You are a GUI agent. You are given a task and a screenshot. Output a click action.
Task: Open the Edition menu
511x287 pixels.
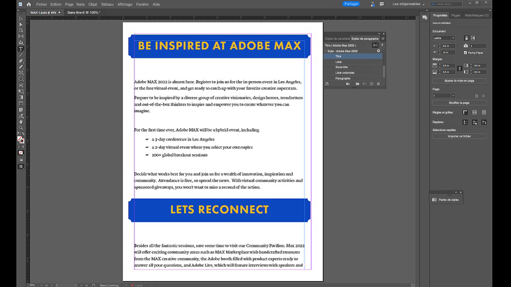point(56,4)
